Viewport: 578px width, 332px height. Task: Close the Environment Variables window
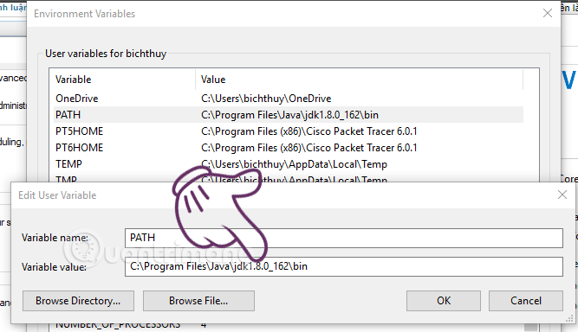pos(548,14)
